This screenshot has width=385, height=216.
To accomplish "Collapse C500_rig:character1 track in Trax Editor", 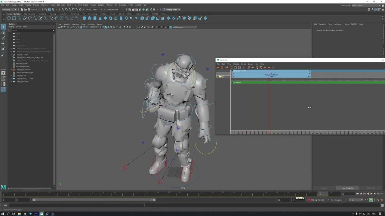I will click(232, 71).
